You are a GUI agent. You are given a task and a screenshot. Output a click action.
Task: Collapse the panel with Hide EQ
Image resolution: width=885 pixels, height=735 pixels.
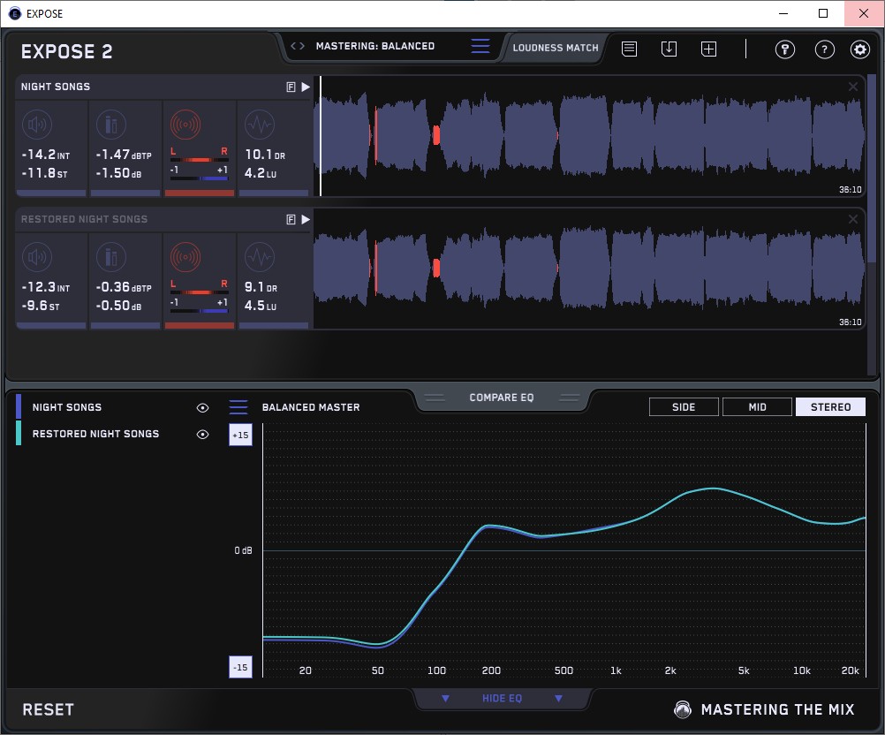coord(502,698)
